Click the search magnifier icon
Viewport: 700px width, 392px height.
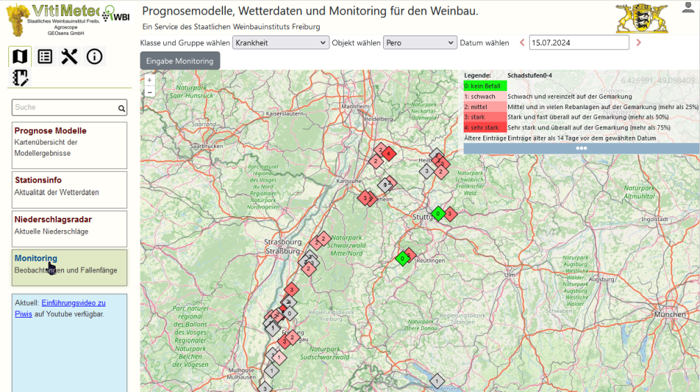[x=122, y=108]
